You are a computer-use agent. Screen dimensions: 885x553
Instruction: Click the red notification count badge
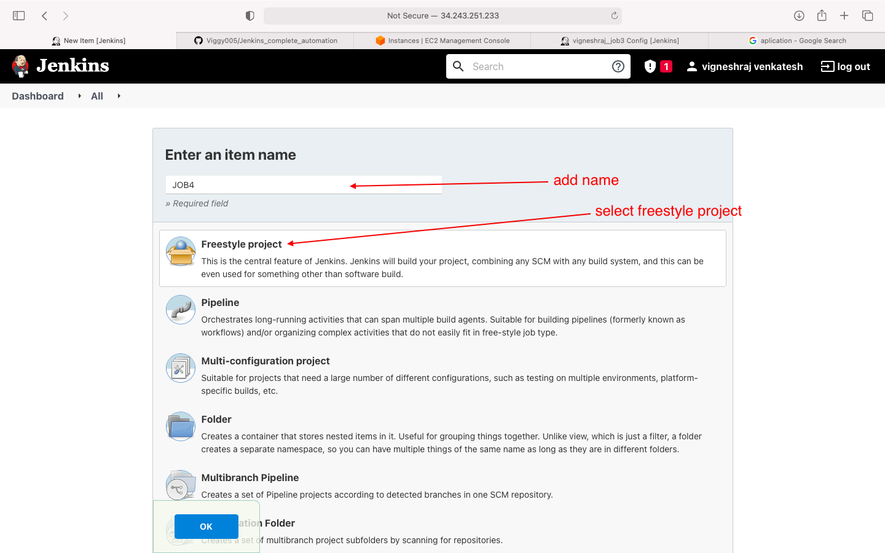[x=666, y=66]
